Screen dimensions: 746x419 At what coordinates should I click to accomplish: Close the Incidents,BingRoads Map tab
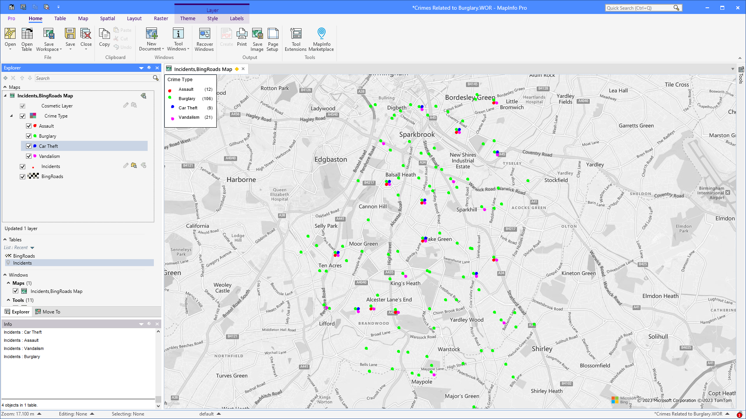pos(243,69)
